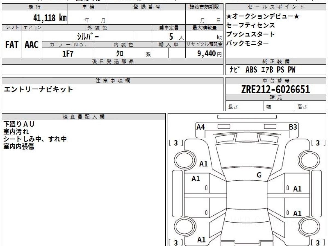Click the 純正装備 header
This screenshot has width=328, height=246.
point(276,61)
